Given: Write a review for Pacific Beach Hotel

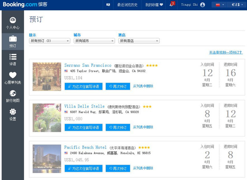Looking at the screenshot, I should tap(84, 168).
